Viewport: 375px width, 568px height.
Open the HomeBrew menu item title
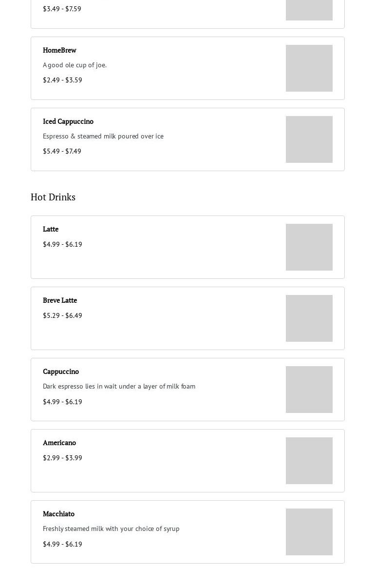(59, 50)
